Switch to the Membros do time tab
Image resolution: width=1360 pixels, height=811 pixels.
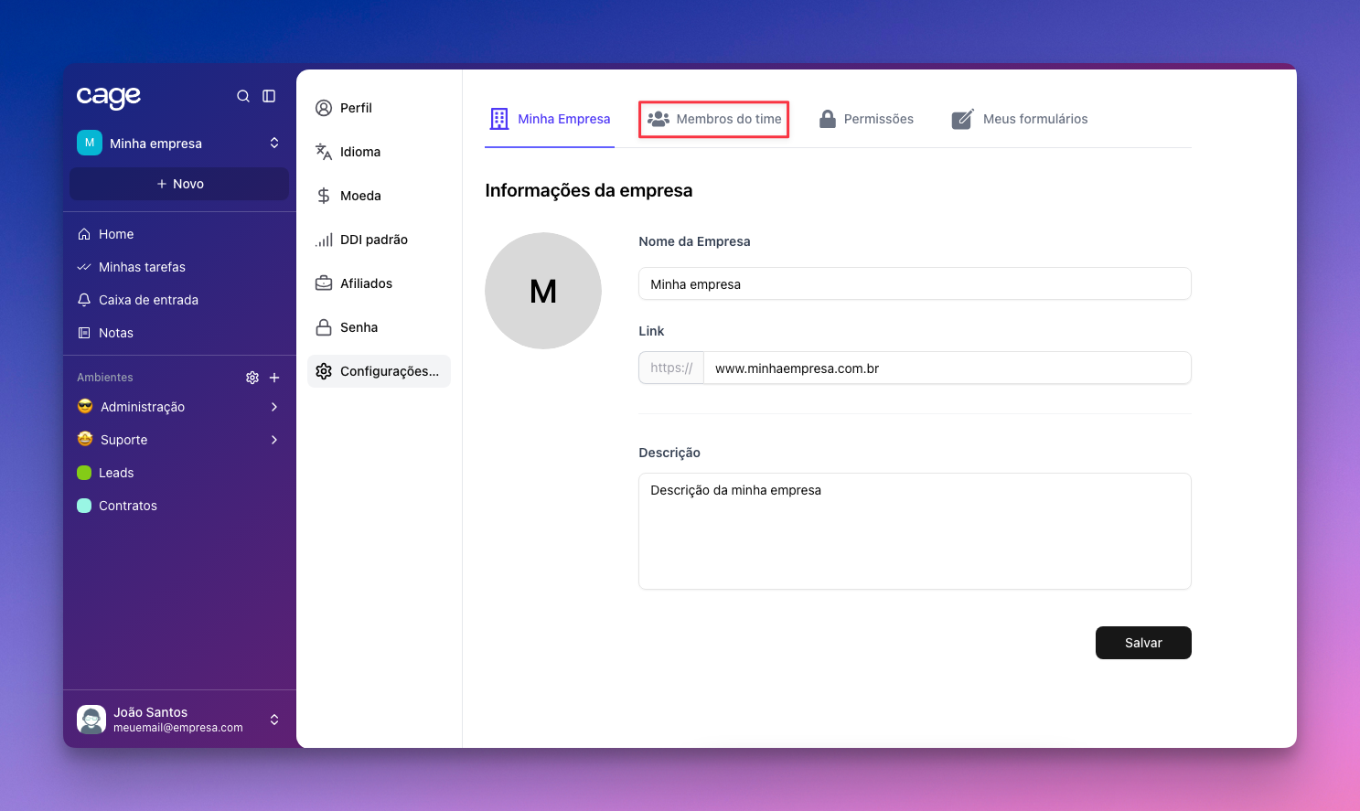click(714, 119)
